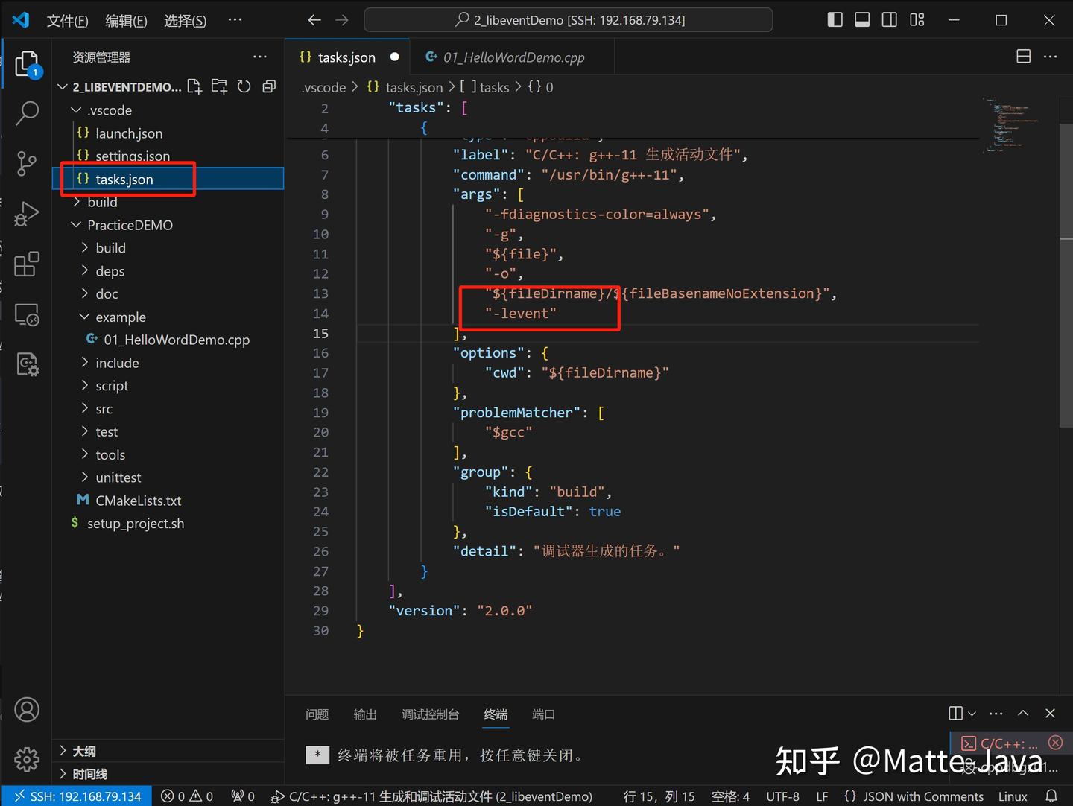
Task: Split the editor using the split icon
Action: tap(1022, 56)
